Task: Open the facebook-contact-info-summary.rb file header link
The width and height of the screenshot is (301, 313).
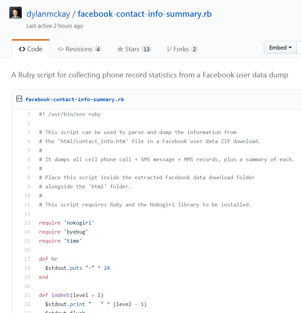Action: pos(75,100)
